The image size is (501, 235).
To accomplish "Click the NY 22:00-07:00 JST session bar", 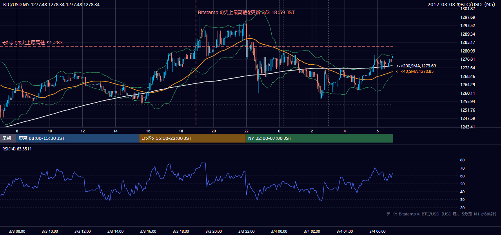I will pyautogui.click(x=319, y=138).
